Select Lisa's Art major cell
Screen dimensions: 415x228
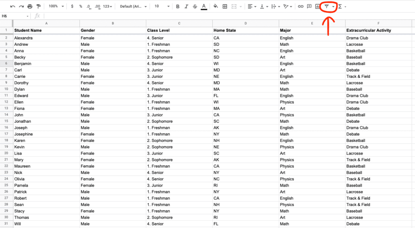pyautogui.click(x=312, y=153)
